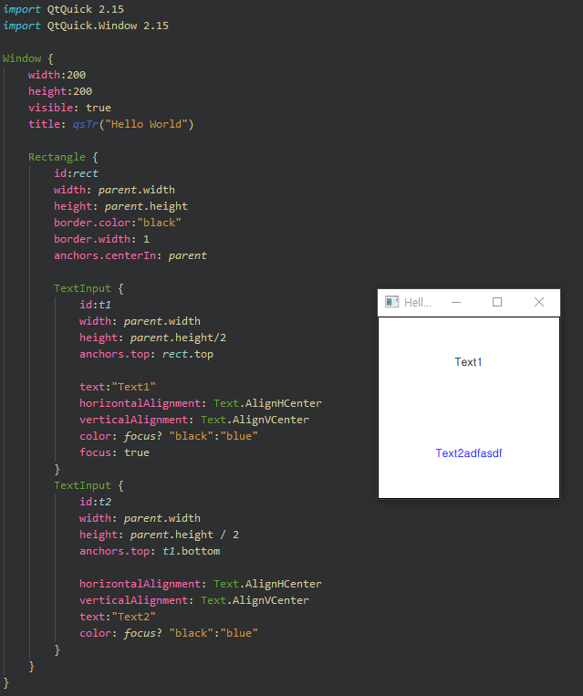The height and width of the screenshot is (696, 583).
Task: Click the text:"Text2" code line
Action: (118, 617)
